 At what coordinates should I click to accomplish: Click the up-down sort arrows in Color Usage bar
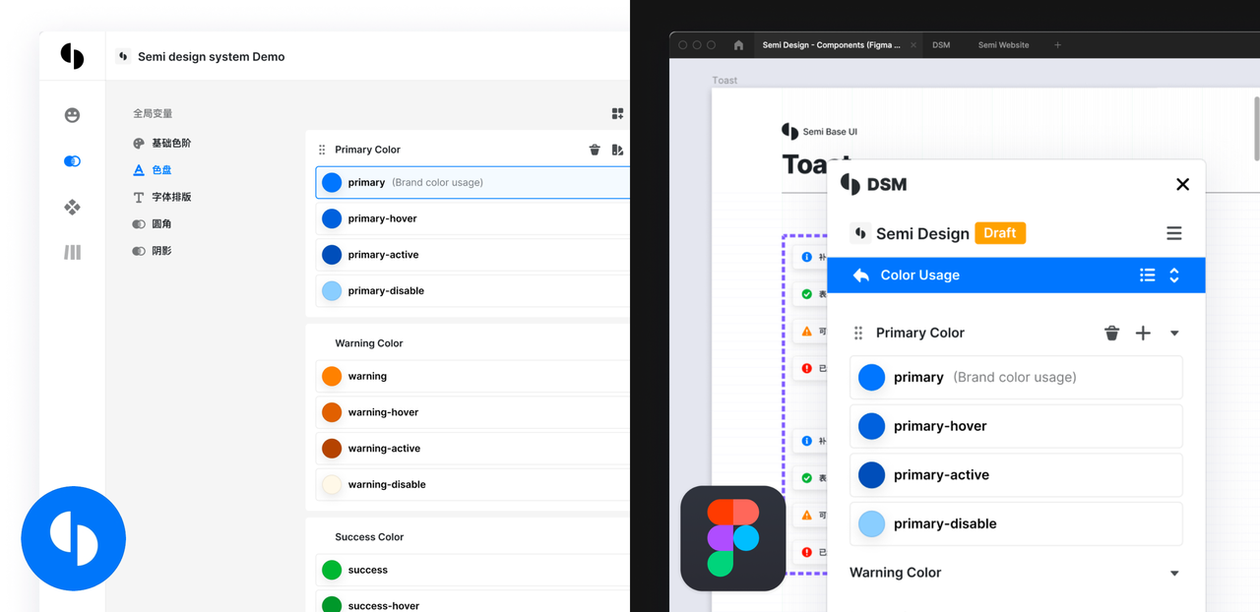click(1174, 275)
